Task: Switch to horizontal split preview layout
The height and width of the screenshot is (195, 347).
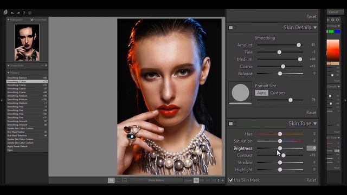Action: coord(125,180)
